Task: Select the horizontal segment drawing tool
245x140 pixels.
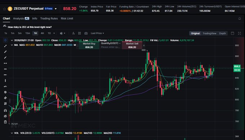Action: [5, 63]
